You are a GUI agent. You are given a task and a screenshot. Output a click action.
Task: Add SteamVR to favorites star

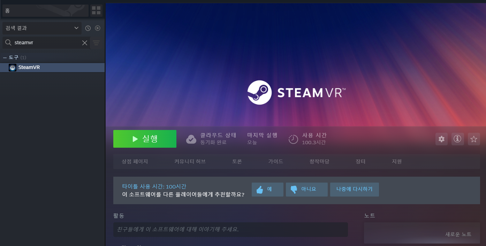474,139
